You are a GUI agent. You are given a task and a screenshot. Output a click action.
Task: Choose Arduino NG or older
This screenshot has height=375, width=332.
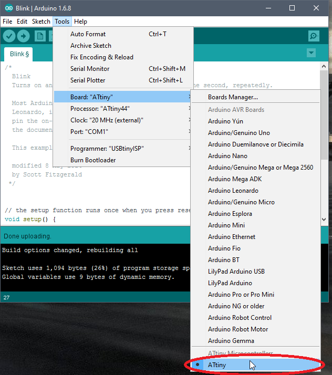click(x=256, y=306)
